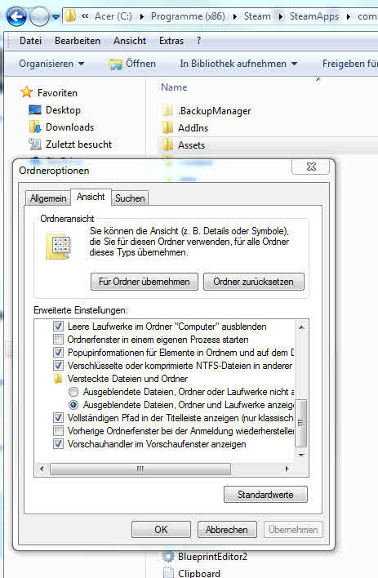Open In Bibliothek aufnehmen dropdown
The height and width of the screenshot is (578, 378).
click(x=238, y=64)
